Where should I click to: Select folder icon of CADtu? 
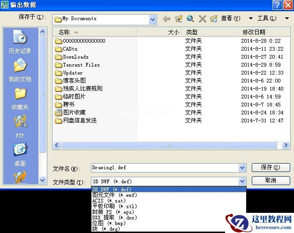[x=58, y=49]
